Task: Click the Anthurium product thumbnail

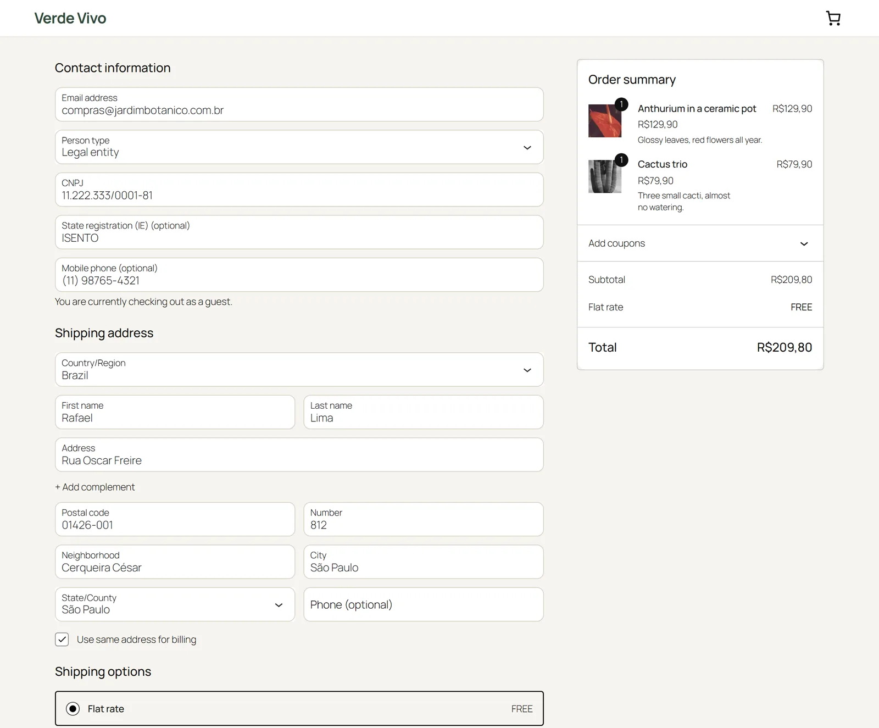Action: [x=605, y=121]
